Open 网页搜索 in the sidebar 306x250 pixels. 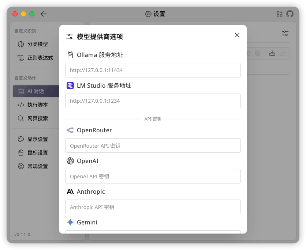[36, 118]
